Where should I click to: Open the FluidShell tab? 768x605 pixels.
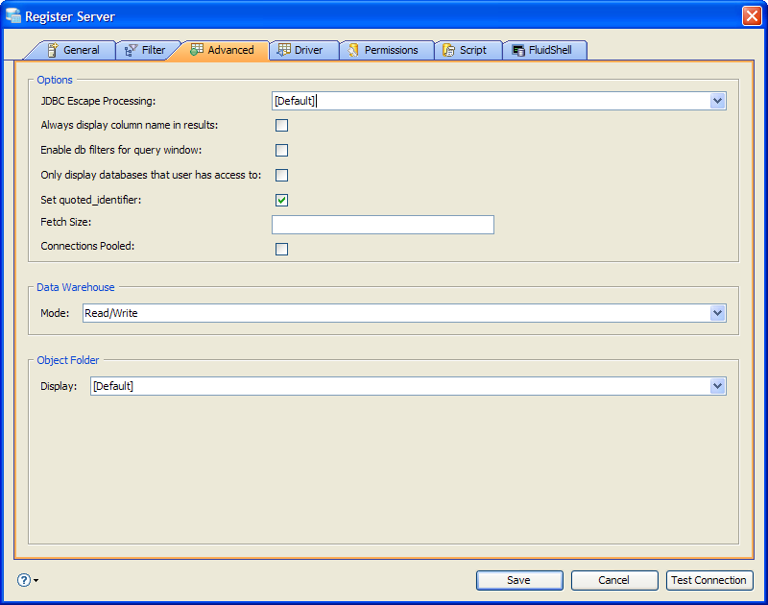tap(544, 50)
